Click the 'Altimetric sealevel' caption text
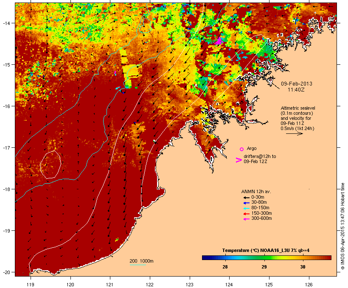Image resolution: width=348 pixels, height=288 pixels. pos(298,108)
